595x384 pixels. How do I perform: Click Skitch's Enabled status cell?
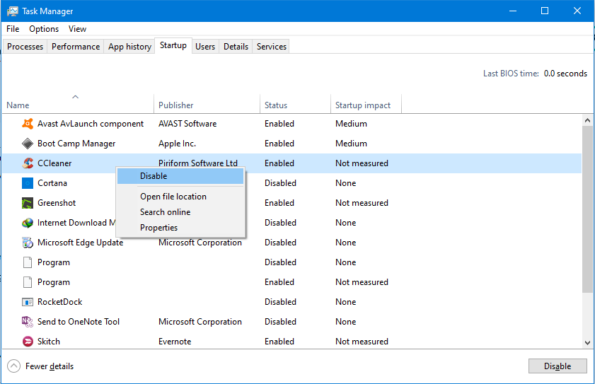[279, 342]
